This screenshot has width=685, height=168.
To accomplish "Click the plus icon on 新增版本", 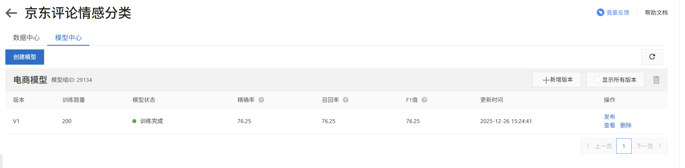I will 546,80.
